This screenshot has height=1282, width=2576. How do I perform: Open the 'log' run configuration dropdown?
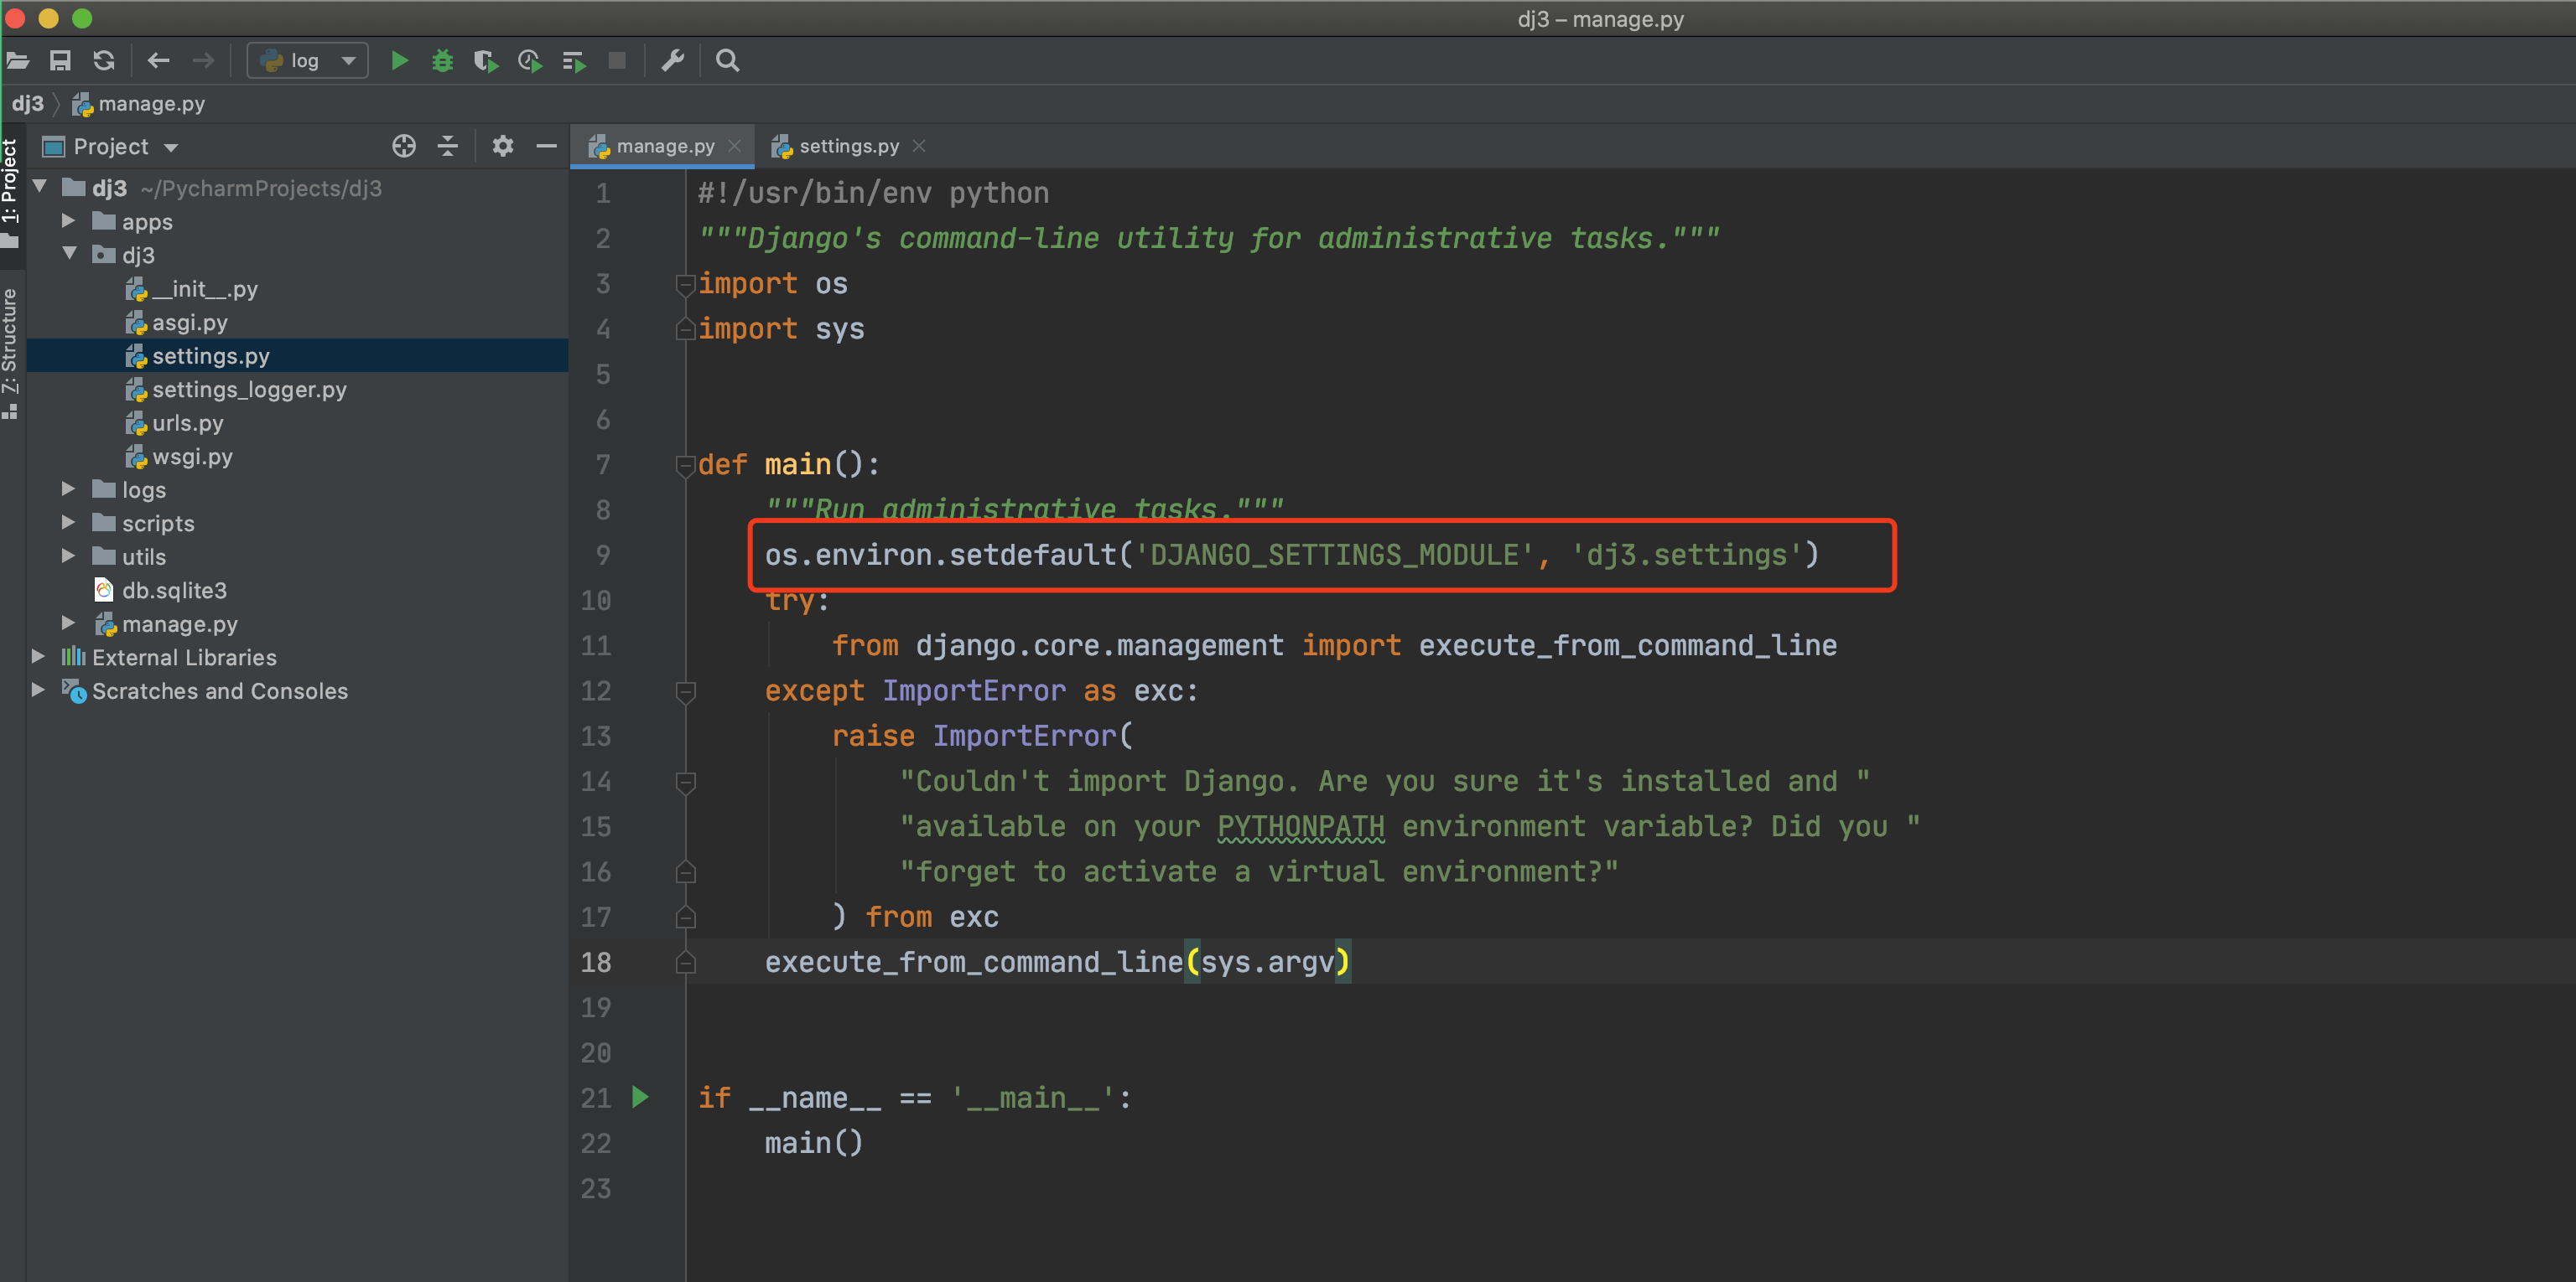point(308,61)
